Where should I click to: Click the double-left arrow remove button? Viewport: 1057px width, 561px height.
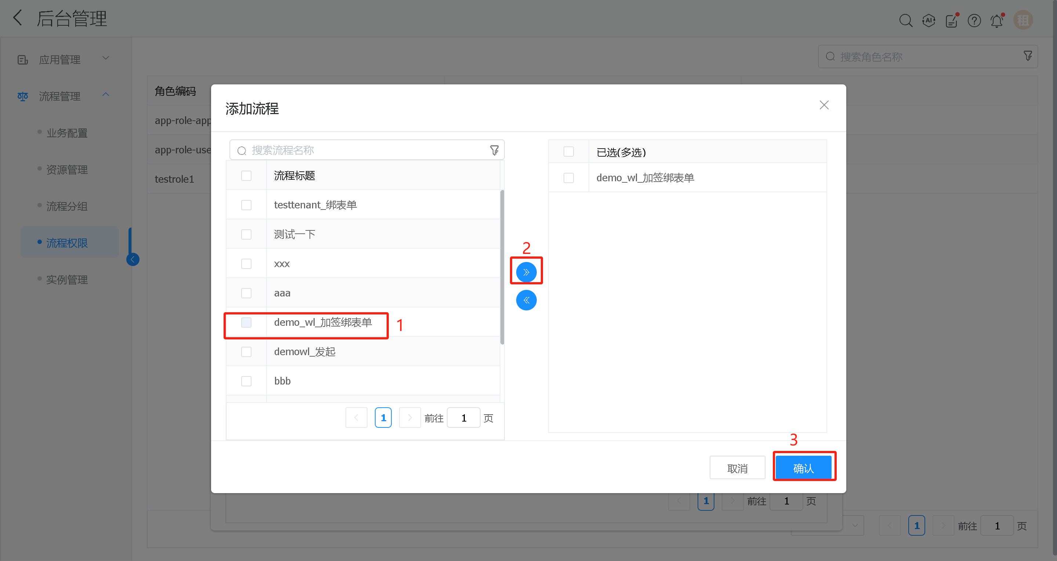pyautogui.click(x=526, y=300)
